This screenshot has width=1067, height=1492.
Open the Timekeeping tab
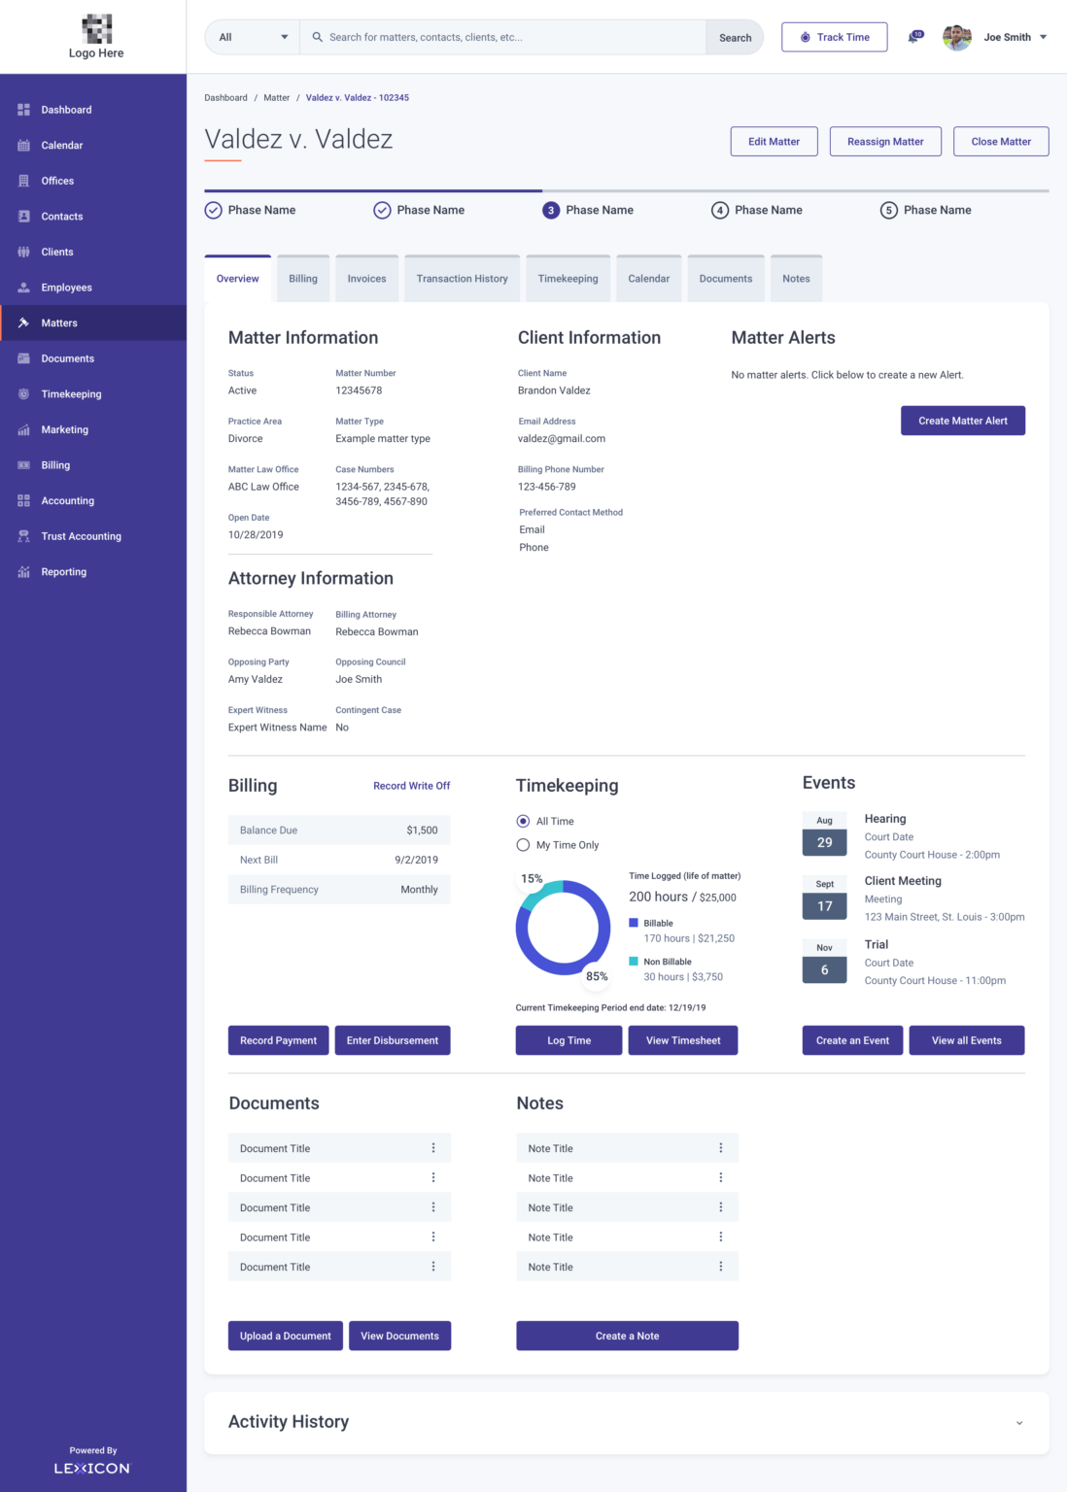tap(568, 279)
